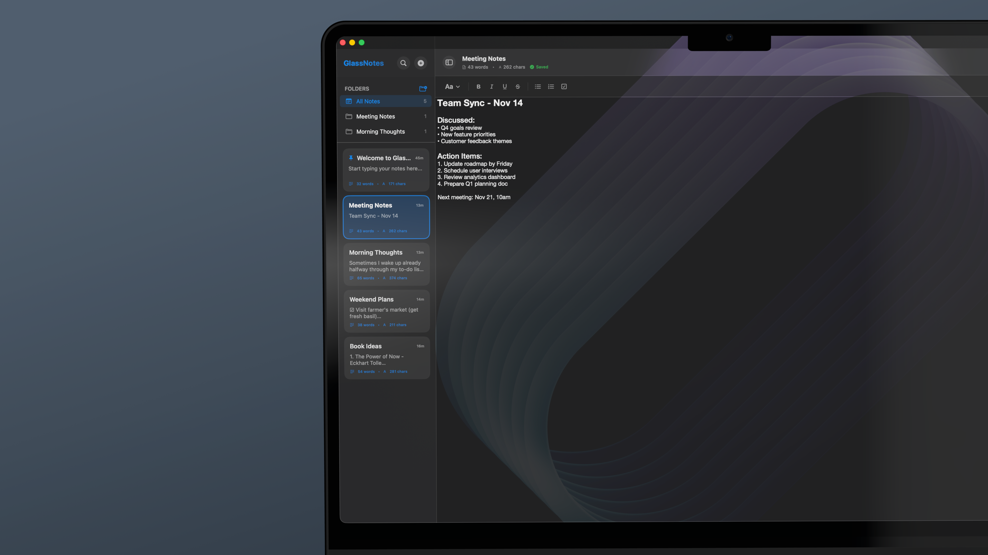Toggle Strikethrough formatting
The width and height of the screenshot is (988, 555).
pyautogui.click(x=517, y=87)
